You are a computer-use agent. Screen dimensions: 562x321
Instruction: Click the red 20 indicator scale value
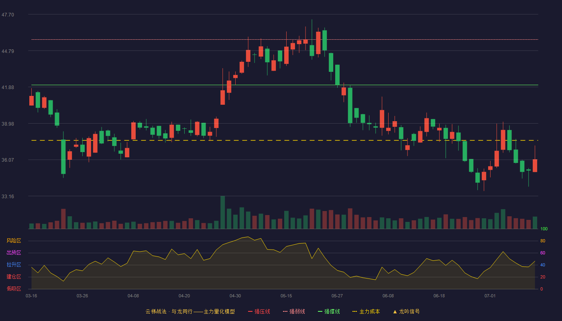pos(543,277)
